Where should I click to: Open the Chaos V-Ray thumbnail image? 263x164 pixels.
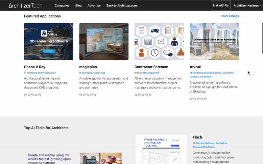49,42
